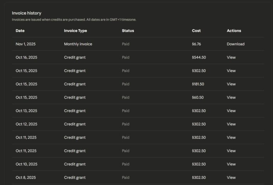The width and height of the screenshot is (273, 185).
Task: Click the Cost column header
Action: 196,31
